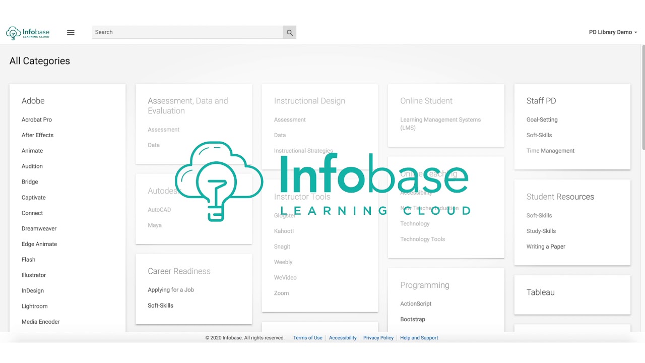Open Acrobat Pro under Adobe
This screenshot has height=363, width=645.
tap(37, 120)
